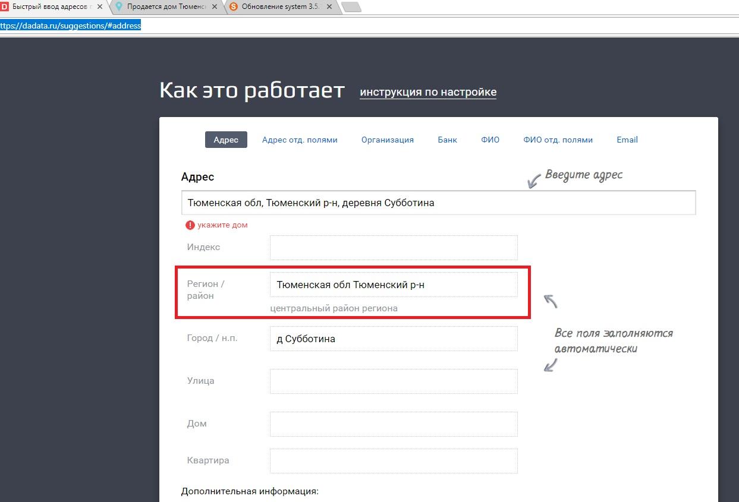The image size is (739, 502).
Task: Open a new browser tab
Action: coord(351,7)
